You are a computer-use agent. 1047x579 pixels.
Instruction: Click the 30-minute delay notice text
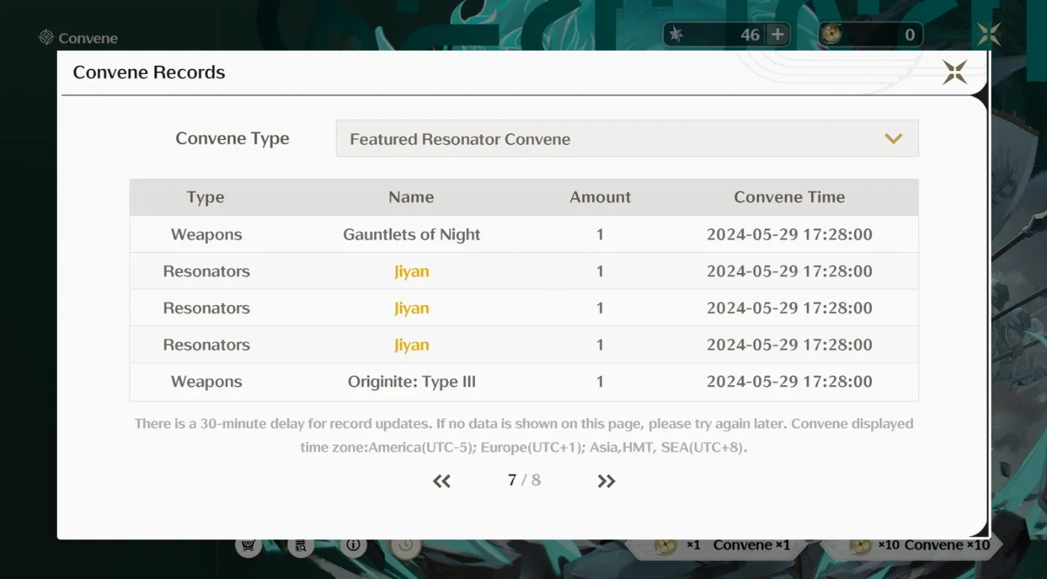(523, 435)
